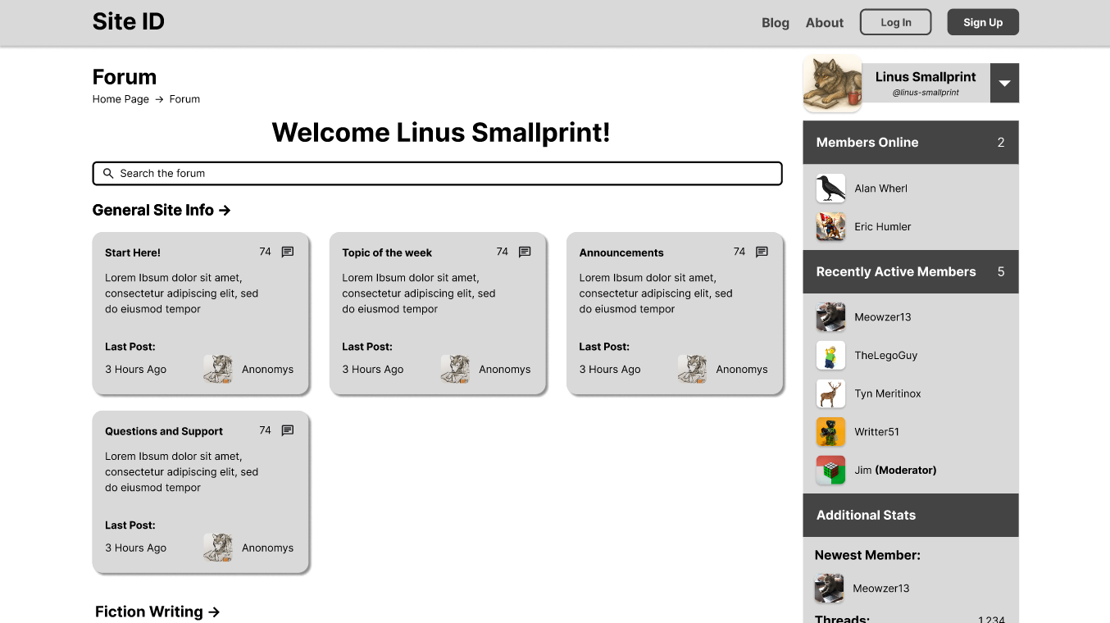This screenshot has width=1110, height=623.
Task: Click the comment icon on Questions and Support card
Action: 288,430
